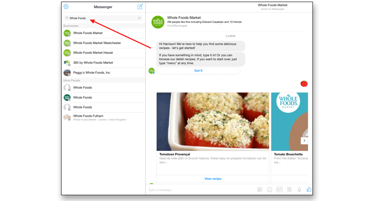Click the 365 logo avatar
Viewport: 374px width, 201px height.
point(67,63)
